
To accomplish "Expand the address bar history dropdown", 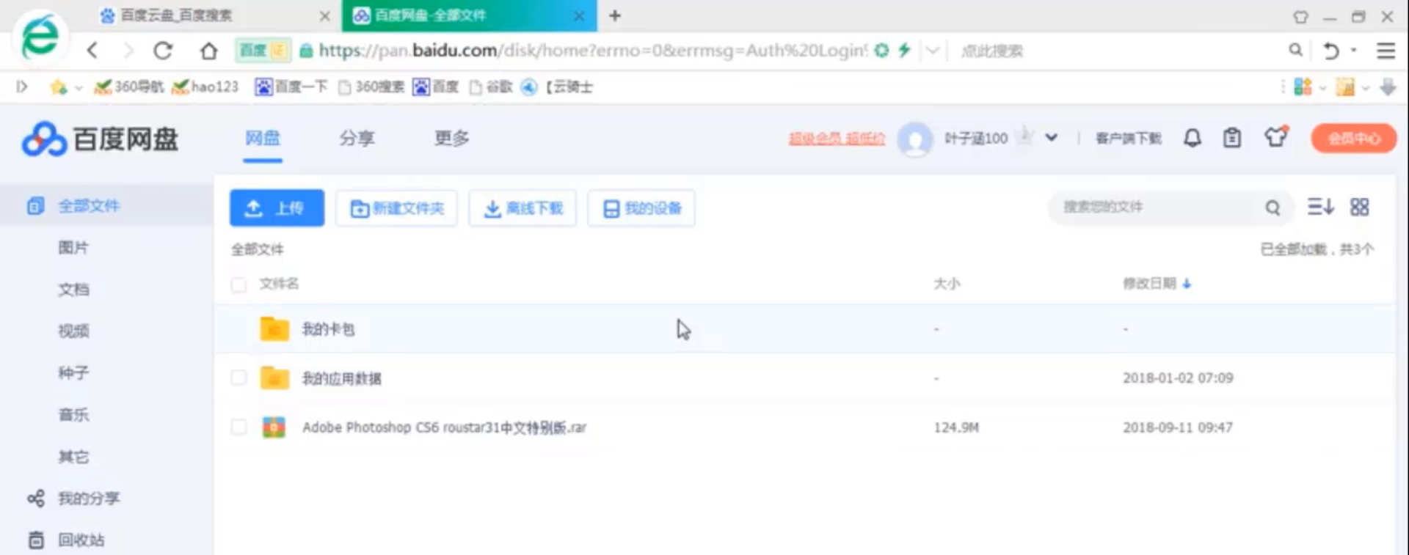I will [932, 51].
